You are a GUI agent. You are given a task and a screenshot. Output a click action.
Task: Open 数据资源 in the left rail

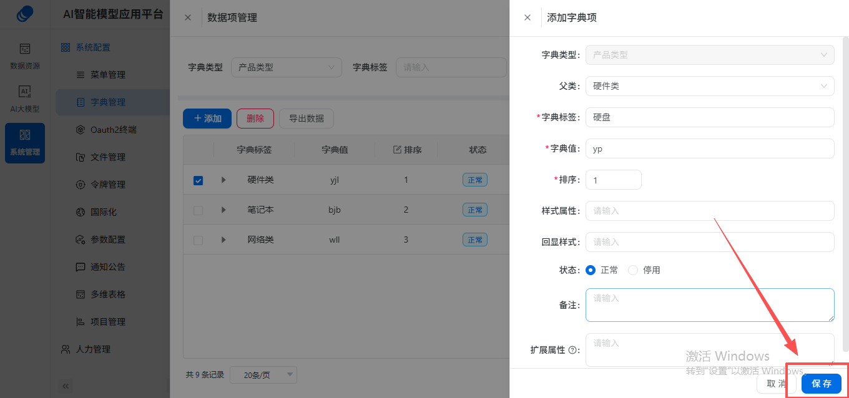tap(25, 56)
